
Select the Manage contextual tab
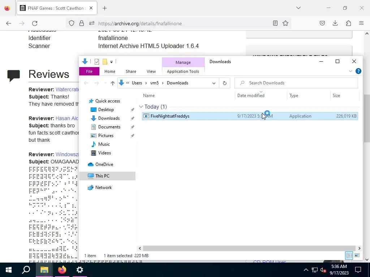[x=183, y=62]
